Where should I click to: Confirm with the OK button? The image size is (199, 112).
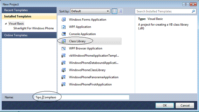coord(165,105)
